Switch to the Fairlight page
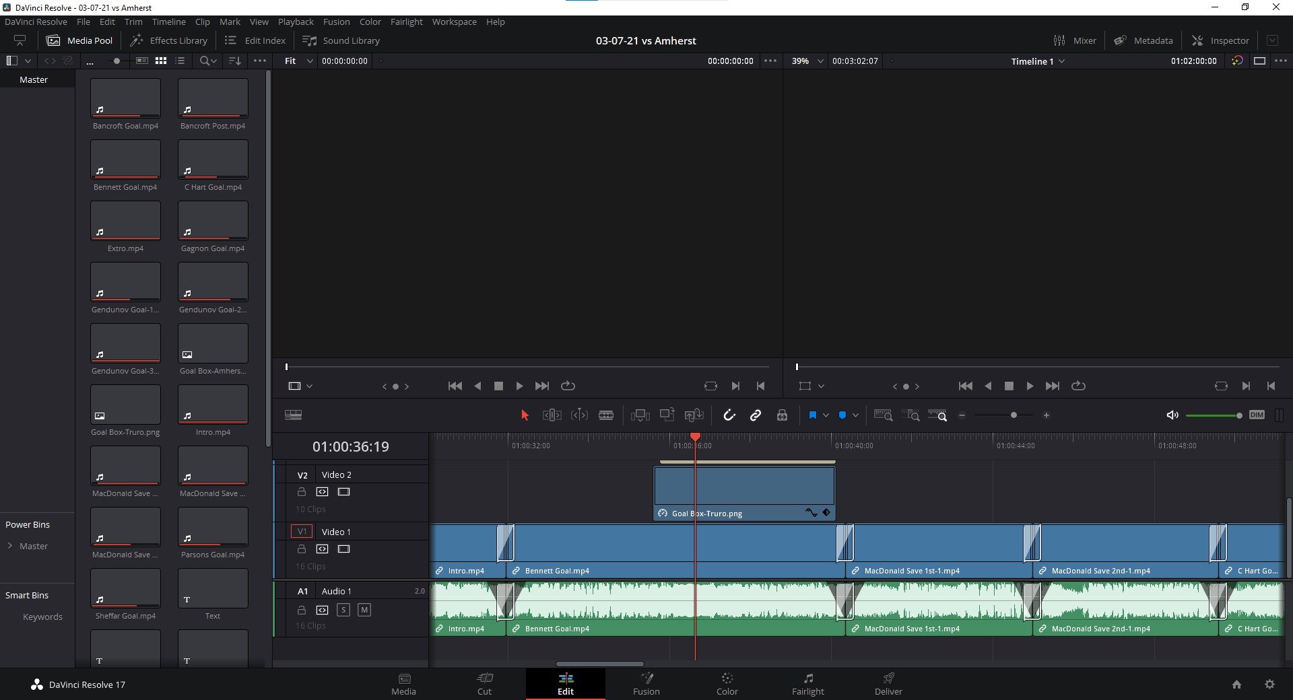This screenshot has height=700, width=1293. click(808, 684)
